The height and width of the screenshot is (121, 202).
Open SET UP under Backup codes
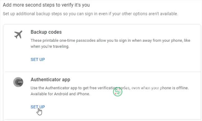38,59
